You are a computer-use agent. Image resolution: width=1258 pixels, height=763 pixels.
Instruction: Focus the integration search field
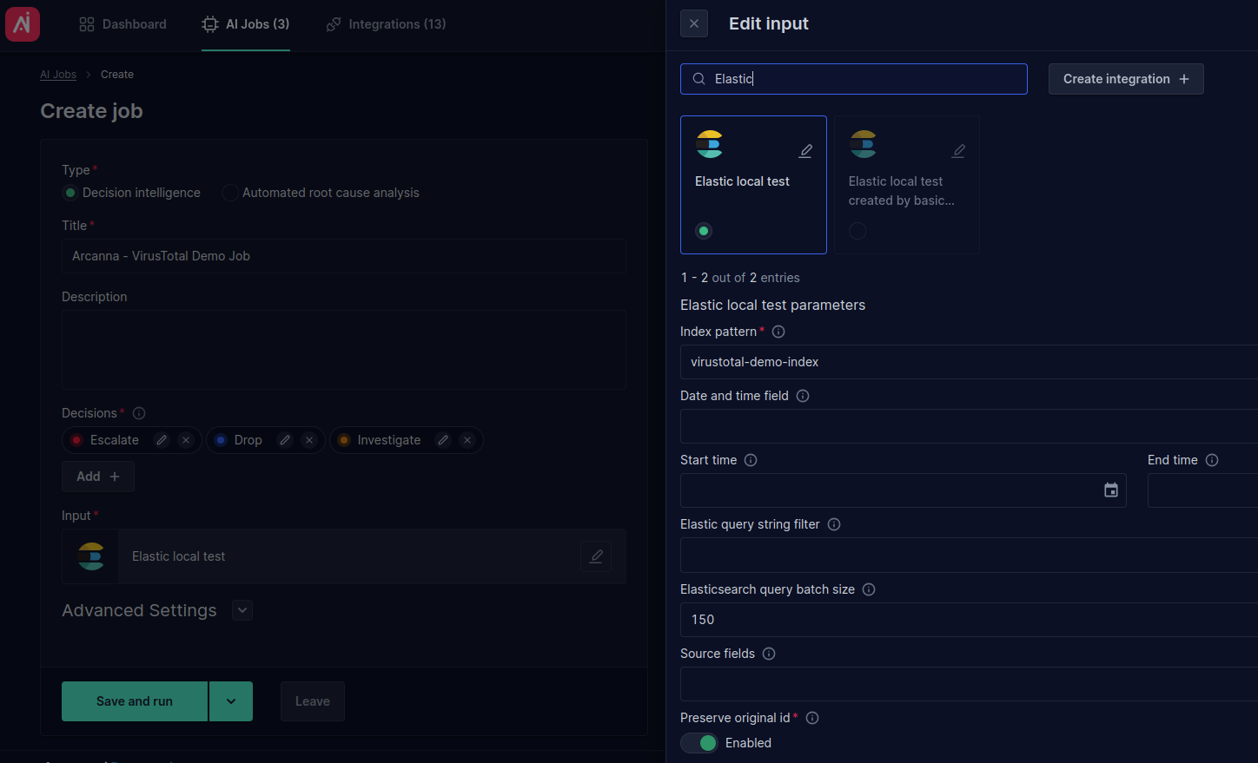[x=854, y=79]
